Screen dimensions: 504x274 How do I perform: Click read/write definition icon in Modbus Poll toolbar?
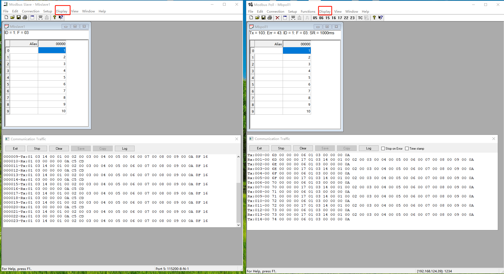click(285, 18)
